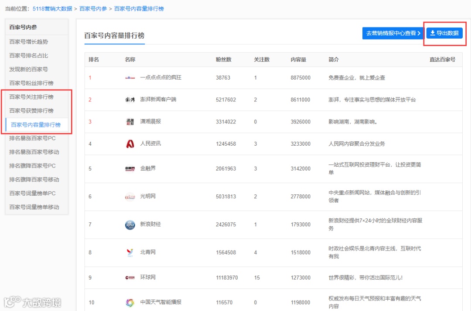471x311 pixels.
Task: Click description 免费查企业，就上爱企查
Action: tap(357, 77)
